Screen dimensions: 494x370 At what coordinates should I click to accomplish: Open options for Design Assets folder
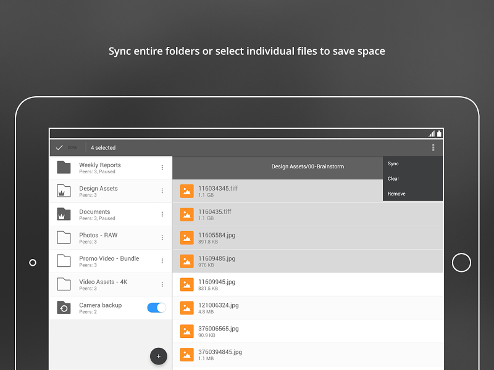(x=162, y=191)
